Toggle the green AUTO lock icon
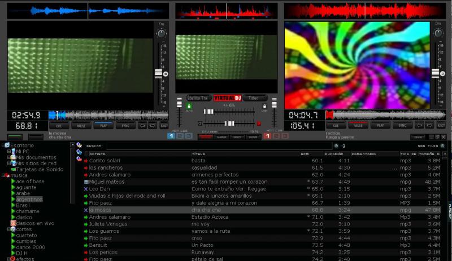 189,107
